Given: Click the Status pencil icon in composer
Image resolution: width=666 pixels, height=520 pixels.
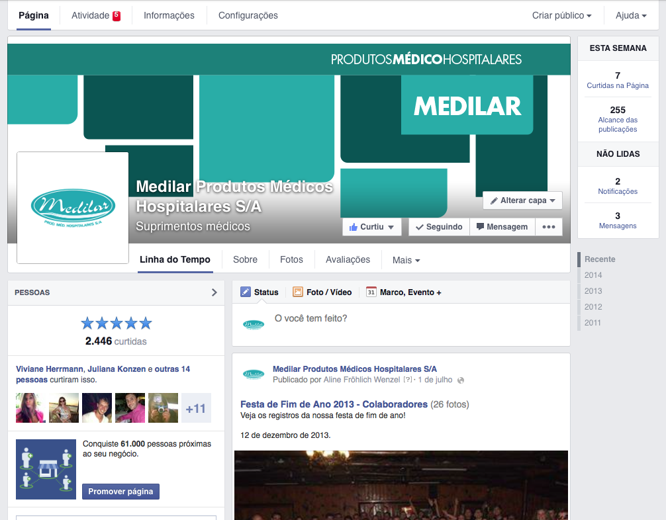Looking at the screenshot, I should (x=246, y=292).
